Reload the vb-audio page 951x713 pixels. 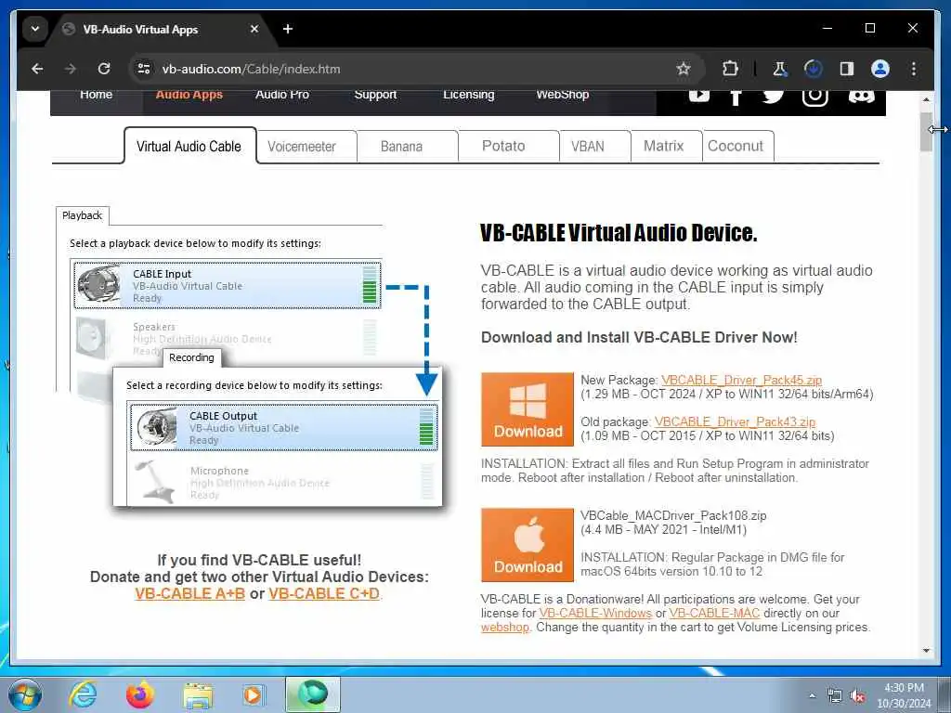tap(104, 69)
